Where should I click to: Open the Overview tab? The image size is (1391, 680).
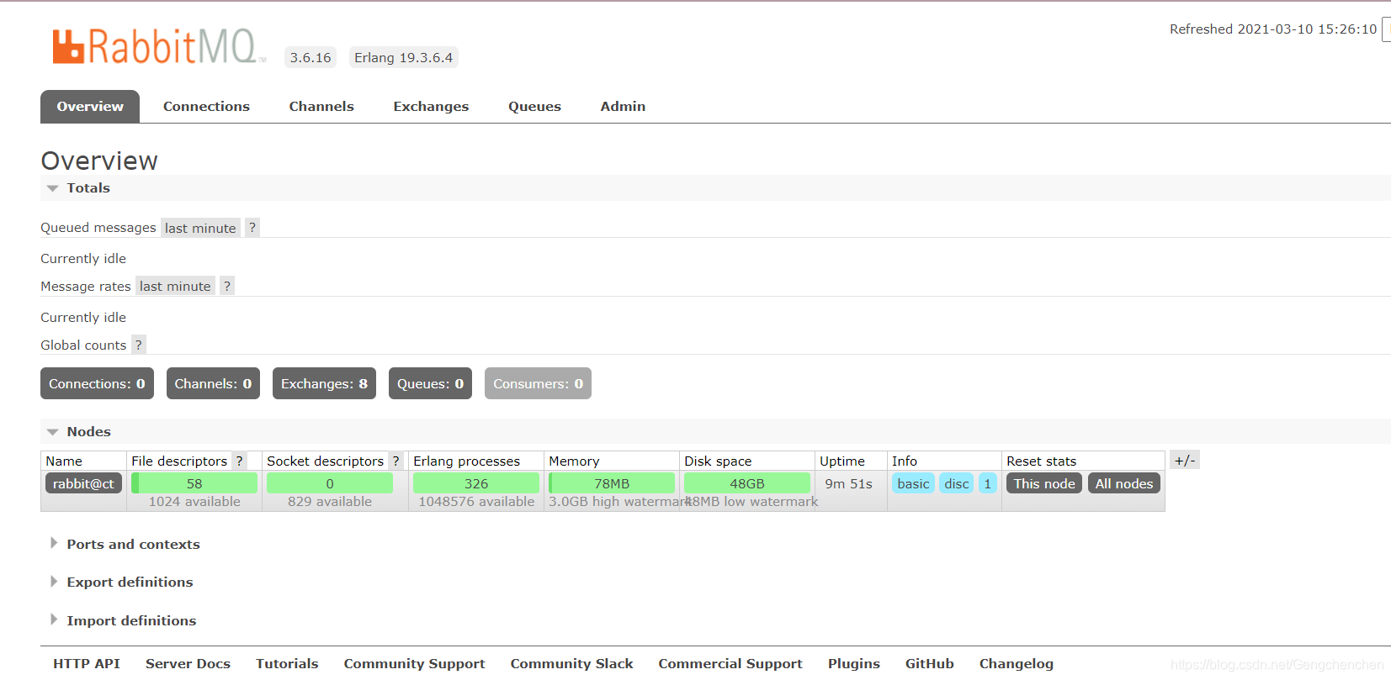[x=90, y=107]
